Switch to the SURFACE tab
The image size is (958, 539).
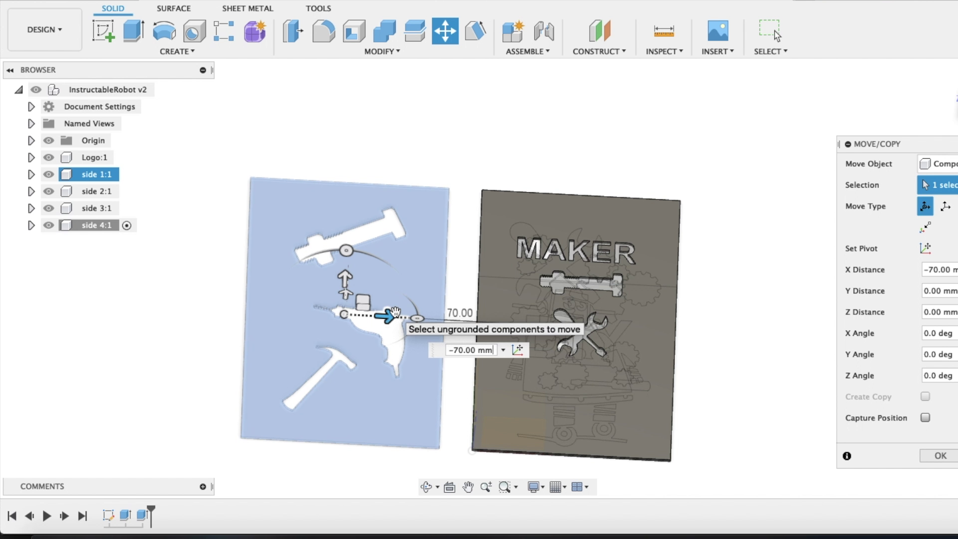coord(173,8)
